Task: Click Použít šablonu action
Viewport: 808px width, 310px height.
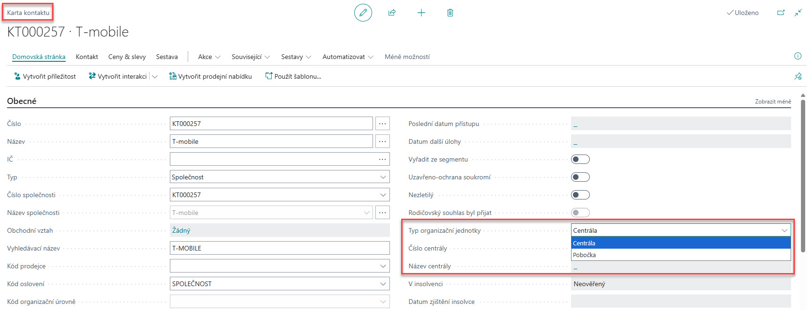Action: pos(293,76)
